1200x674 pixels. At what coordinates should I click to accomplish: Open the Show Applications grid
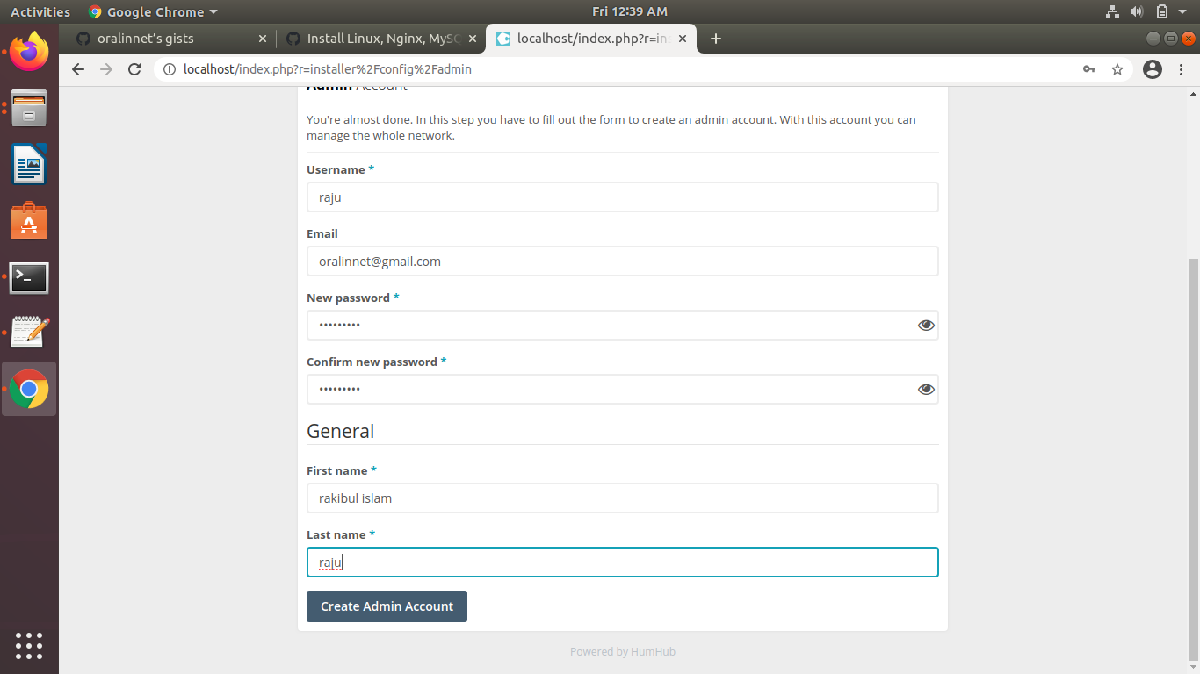coord(29,646)
